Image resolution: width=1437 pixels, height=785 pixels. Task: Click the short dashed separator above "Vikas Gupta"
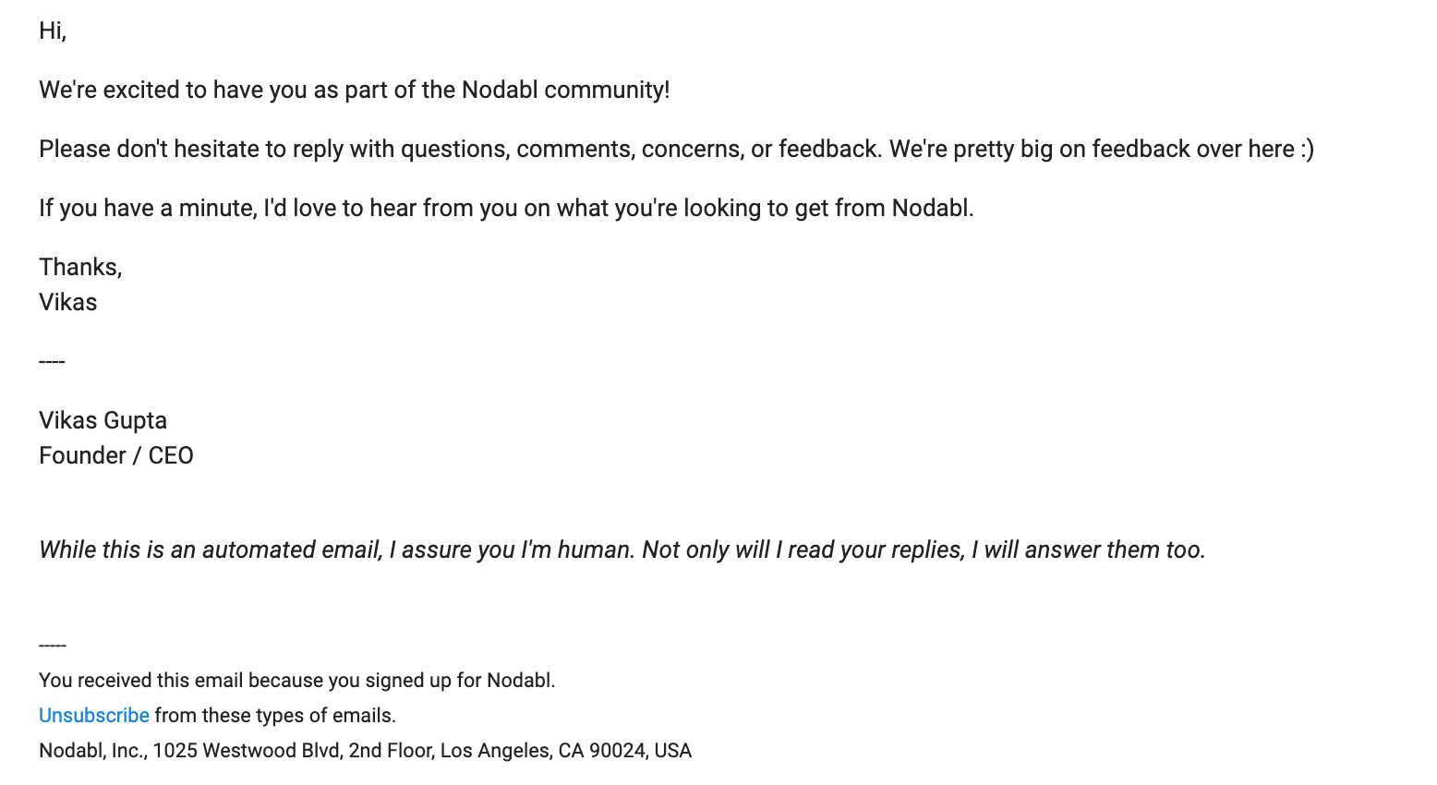pyautogui.click(x=52, y=362)
